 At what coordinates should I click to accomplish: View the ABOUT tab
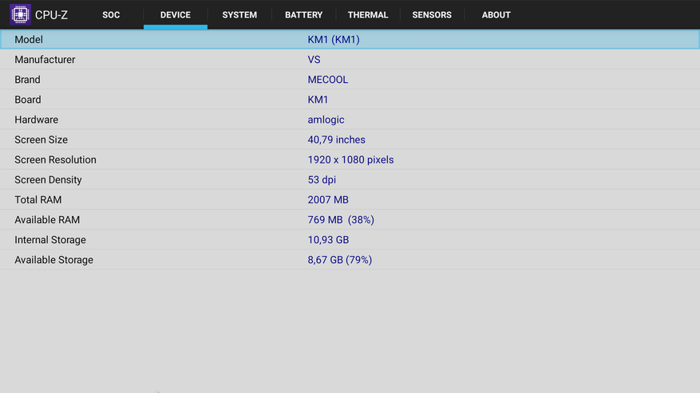click(496, 14)
